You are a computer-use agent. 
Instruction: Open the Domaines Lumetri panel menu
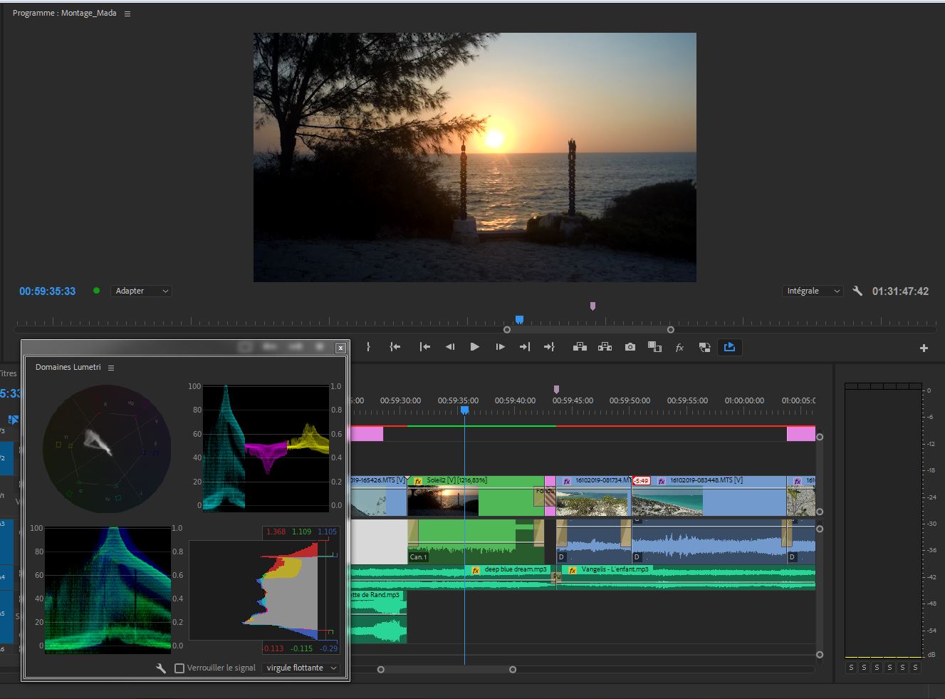[x=111, y=368]
